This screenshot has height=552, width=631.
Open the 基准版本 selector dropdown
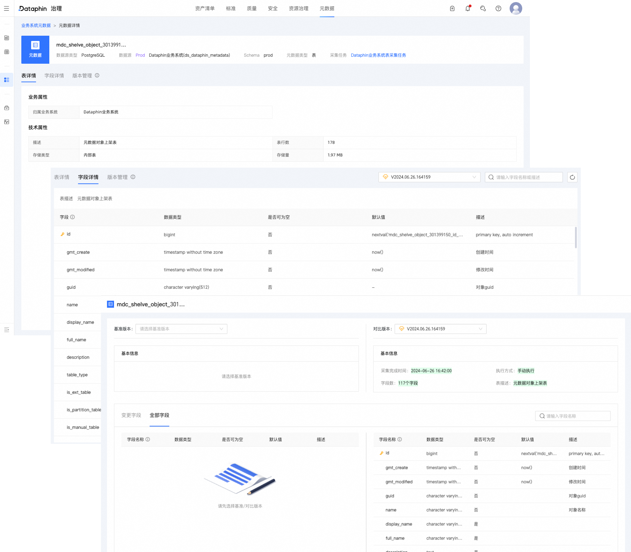tap(181, 329)
